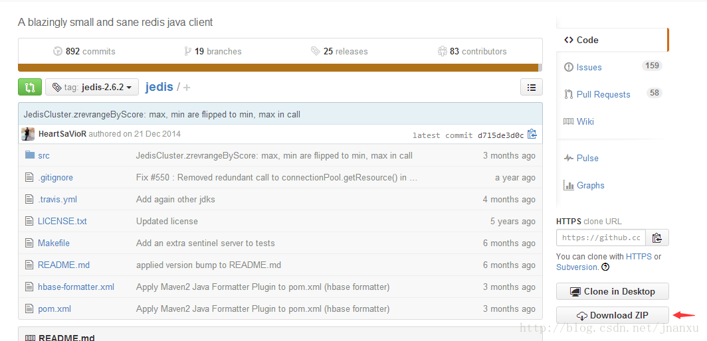The width and height of the screenshot is (707, 341).
Task: Select the HTTPS clone URL field
Action: [601, 238]
